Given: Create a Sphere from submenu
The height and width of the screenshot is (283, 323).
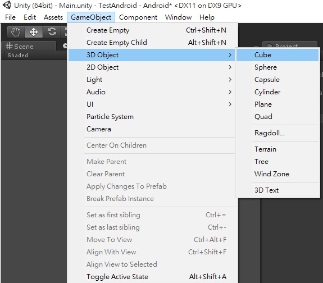Looking at the screenshot, I should (277, 67).
